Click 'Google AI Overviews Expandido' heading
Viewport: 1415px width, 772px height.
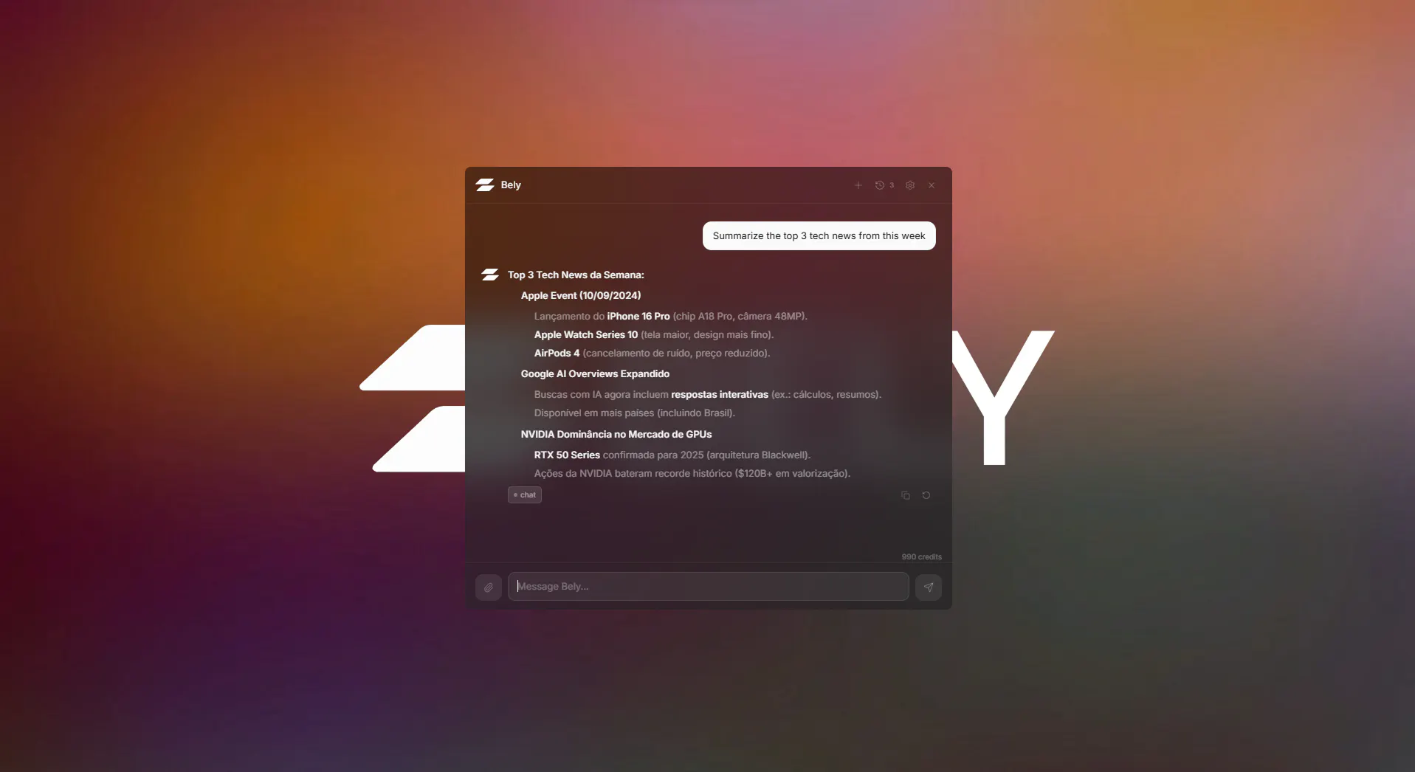click(x=595, y=373)
